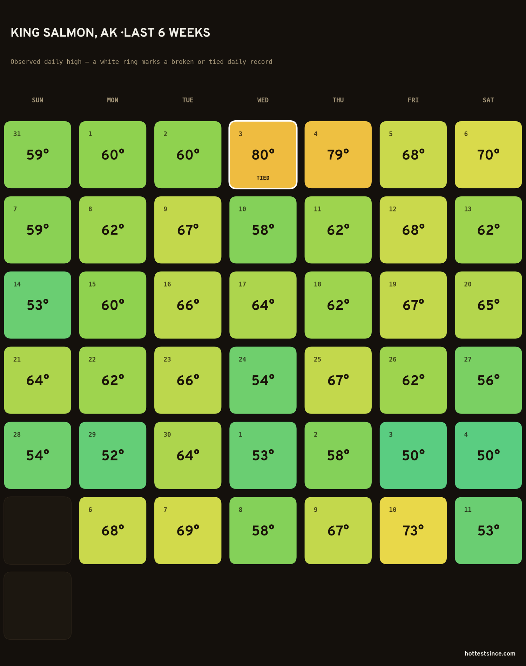The width and height of the screenshot is (526, 666).
Task: Select day 24 tile showing 54°
Action: (x=263, y=380)
